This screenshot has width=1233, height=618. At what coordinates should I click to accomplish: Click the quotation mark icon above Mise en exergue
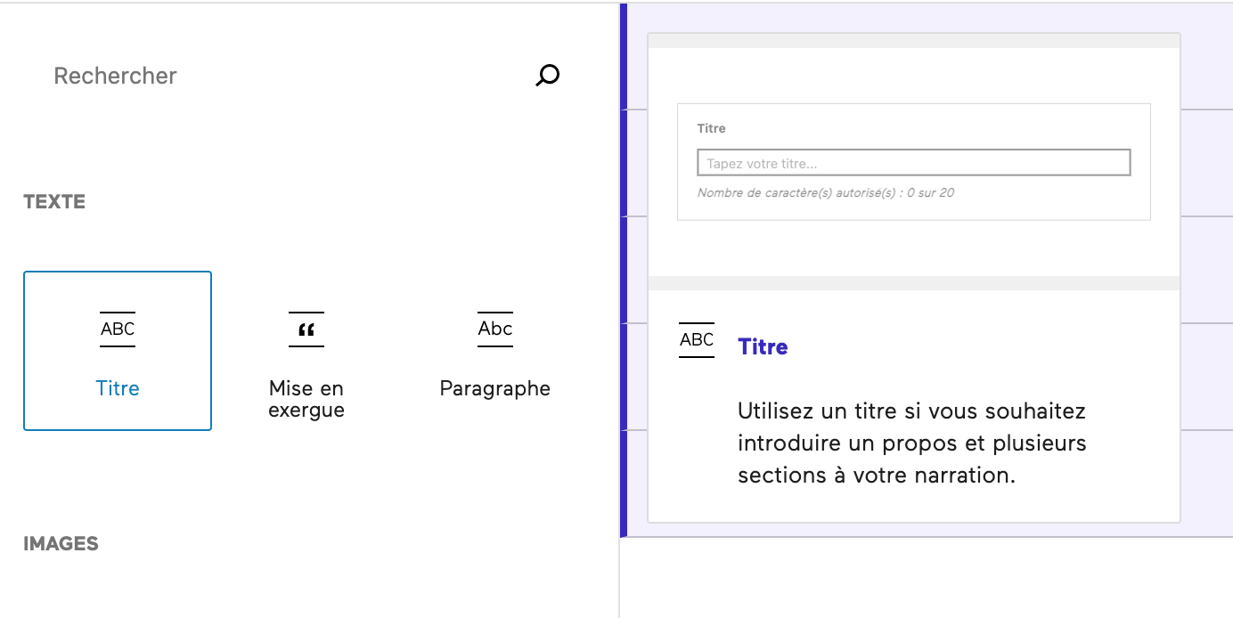point(306,329)
